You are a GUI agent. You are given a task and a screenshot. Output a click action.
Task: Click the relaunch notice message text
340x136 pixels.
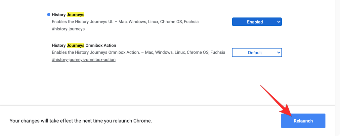click(x=81, y=121)
